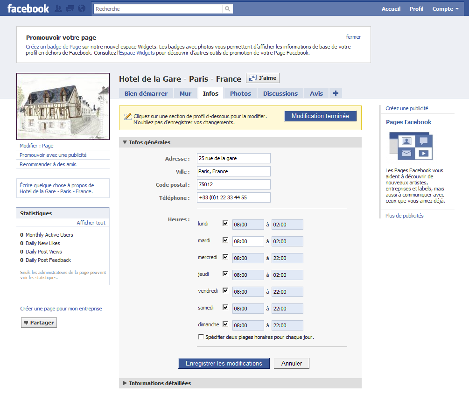Open the Pages Facebook heading link
469x394 pixels.
(x=408, y=122)
